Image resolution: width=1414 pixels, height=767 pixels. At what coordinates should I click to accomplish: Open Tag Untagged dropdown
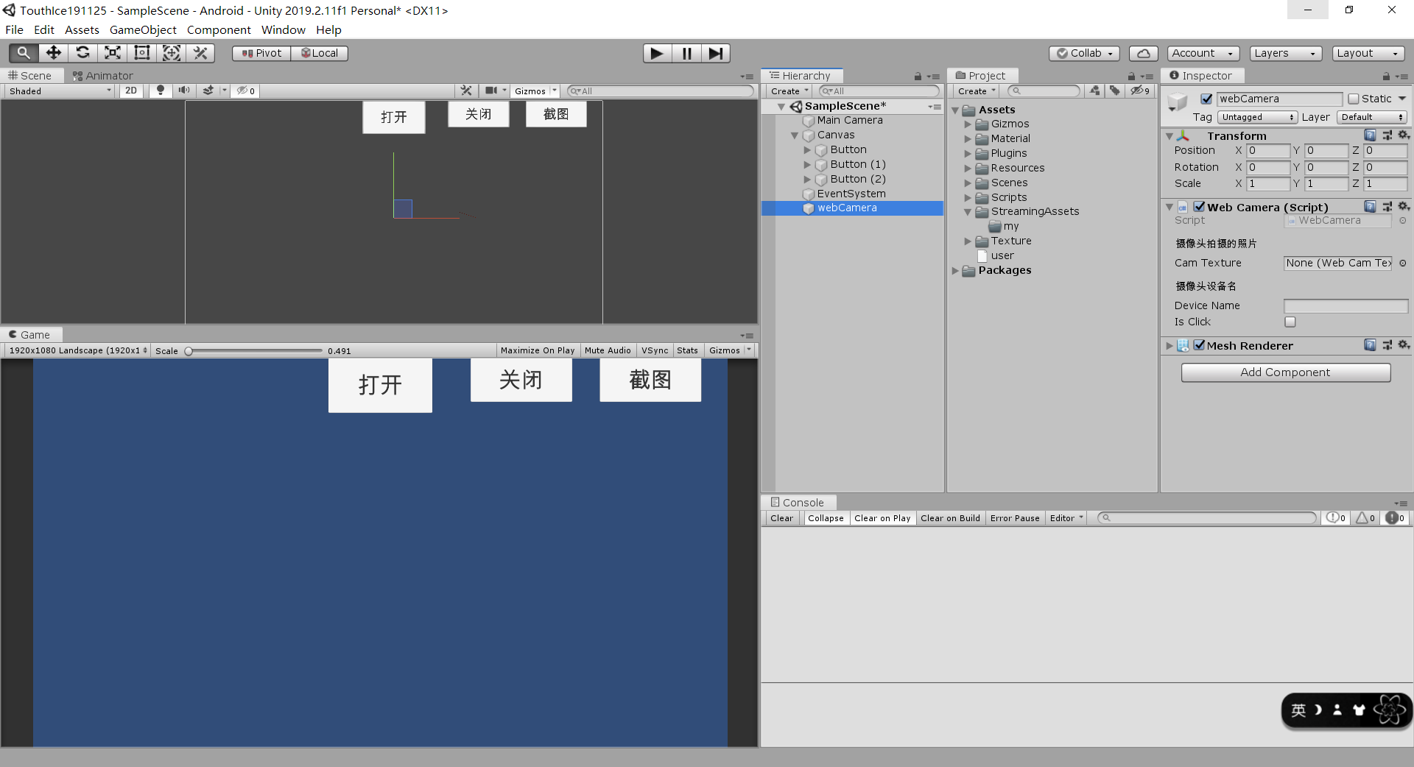1257,117
